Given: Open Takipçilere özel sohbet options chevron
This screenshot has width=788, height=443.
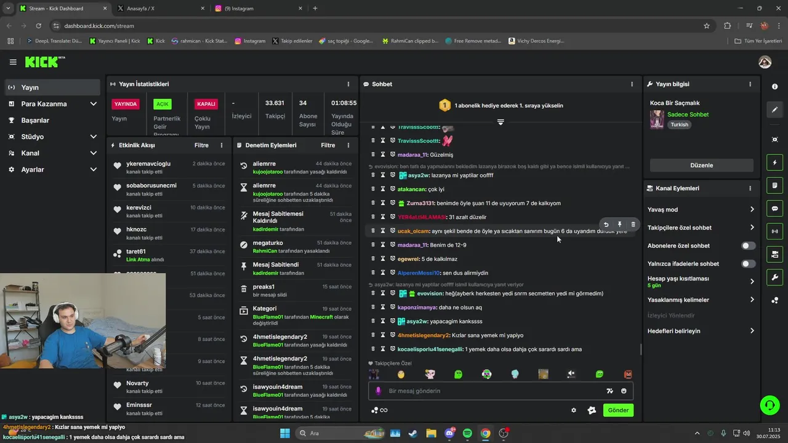Looking at the screenshot, I should 752,228.
